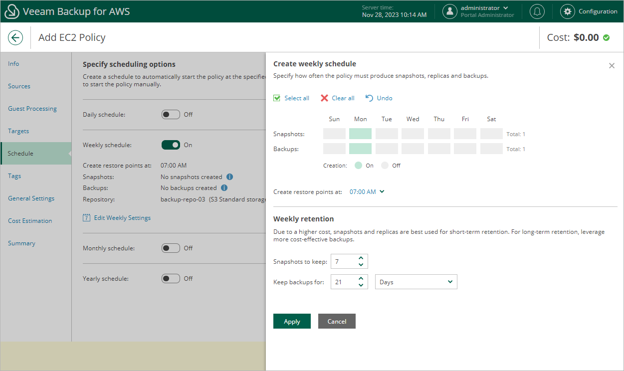Toggle Snapshots cell for Tuesday
This screenshot has width=624, height=371.
click(387, 134)
